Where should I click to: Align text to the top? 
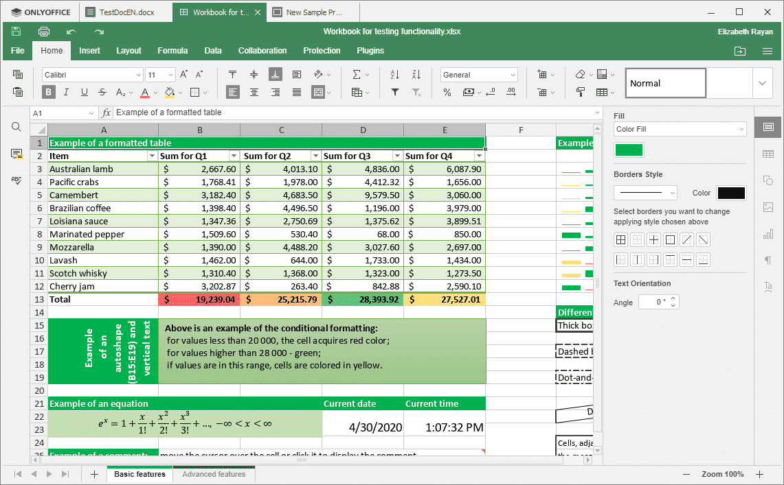pos(232,74)
